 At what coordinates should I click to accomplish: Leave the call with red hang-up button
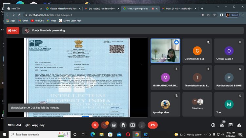[153, 125]
